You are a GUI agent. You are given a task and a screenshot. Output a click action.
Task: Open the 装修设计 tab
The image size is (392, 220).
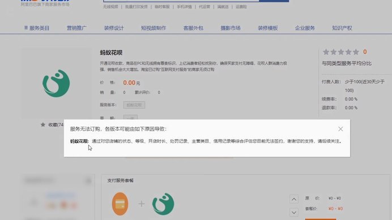pos(114,28)
